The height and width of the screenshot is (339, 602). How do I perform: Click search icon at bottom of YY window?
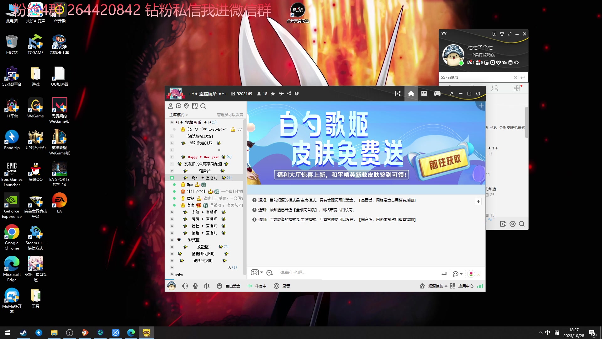(522, 224)
